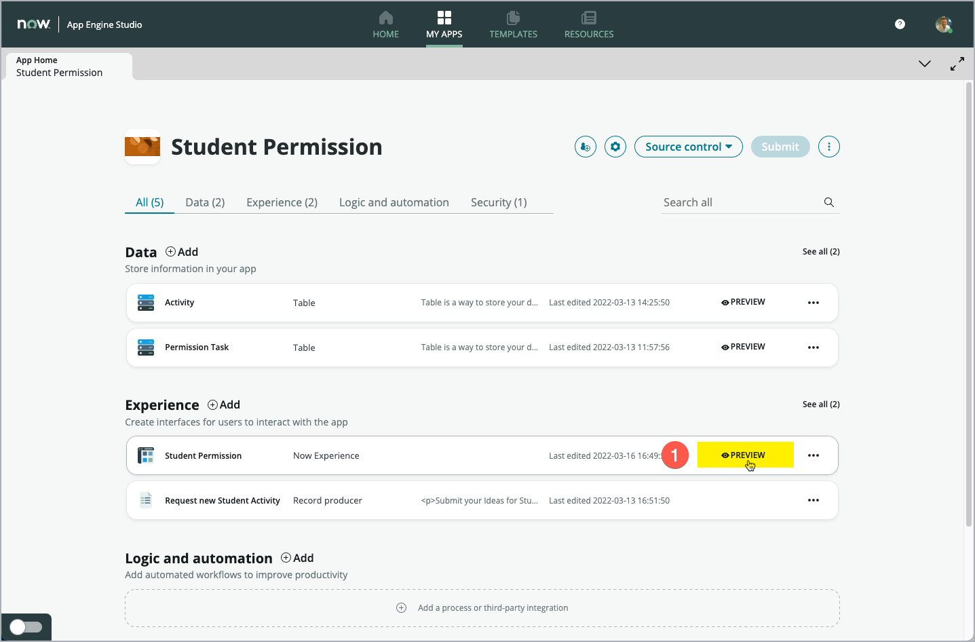Switch to the Security (1) tab
Screen dimensions: 975x642
click(x=499, y=202)
